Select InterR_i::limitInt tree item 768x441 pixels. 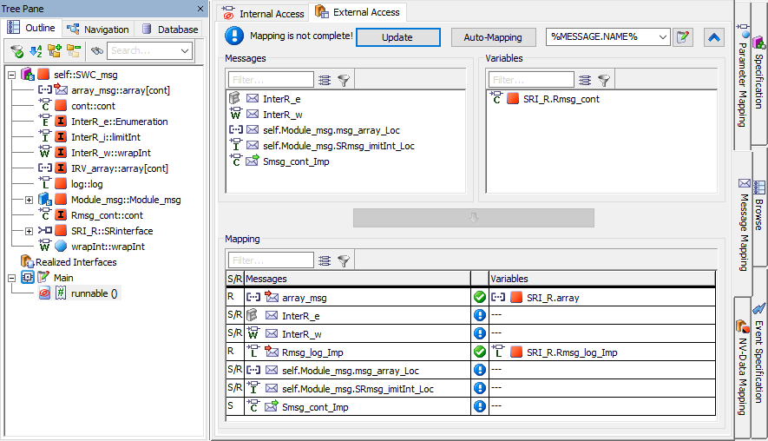point(106,137)
